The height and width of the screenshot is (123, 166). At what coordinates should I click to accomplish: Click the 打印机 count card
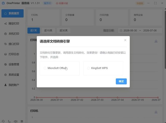pyautogui.click(x=44, y=17)
